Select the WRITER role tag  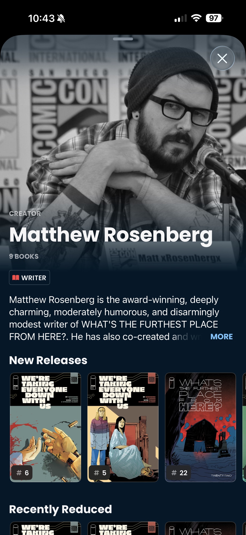[x=29, y=278]
